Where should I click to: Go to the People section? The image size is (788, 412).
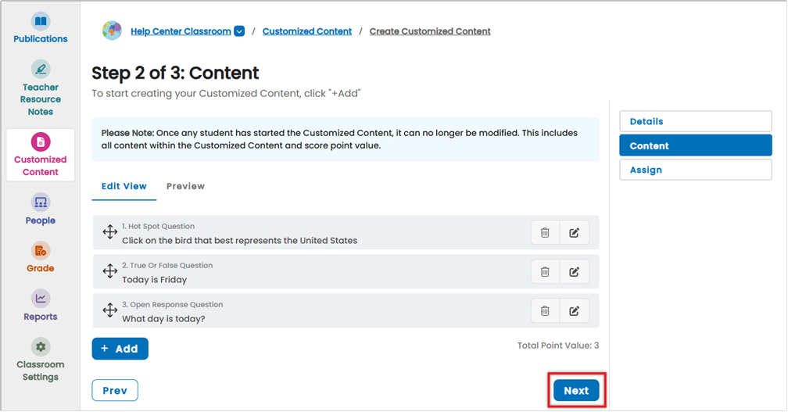point(40,210)
